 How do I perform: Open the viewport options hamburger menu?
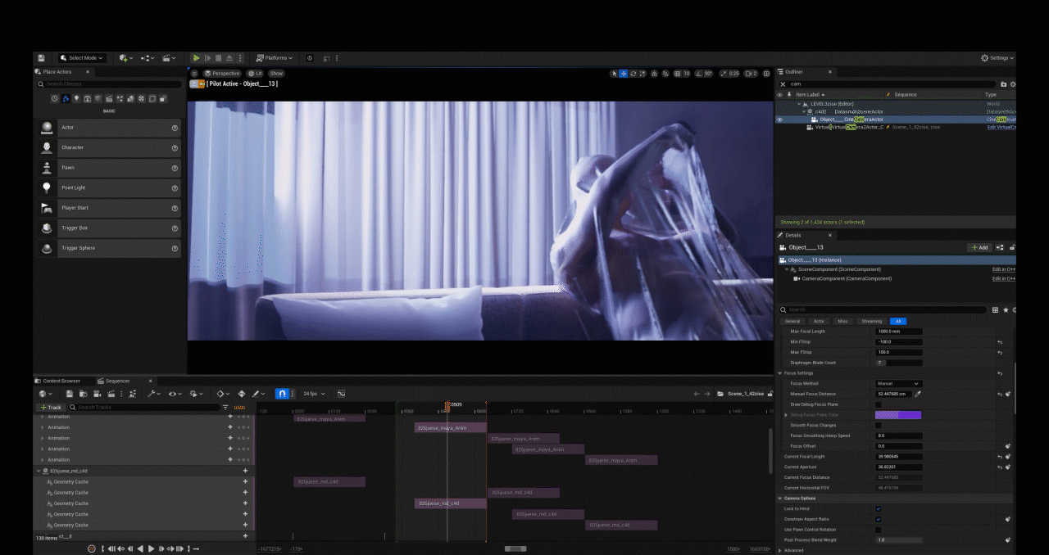pos(194,73)
